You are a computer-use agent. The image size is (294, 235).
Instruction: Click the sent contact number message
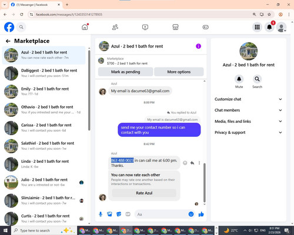(159, 130)
